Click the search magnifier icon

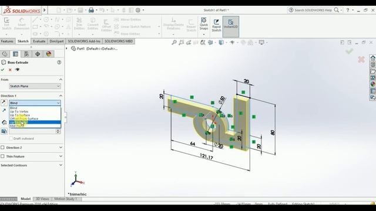337,10
